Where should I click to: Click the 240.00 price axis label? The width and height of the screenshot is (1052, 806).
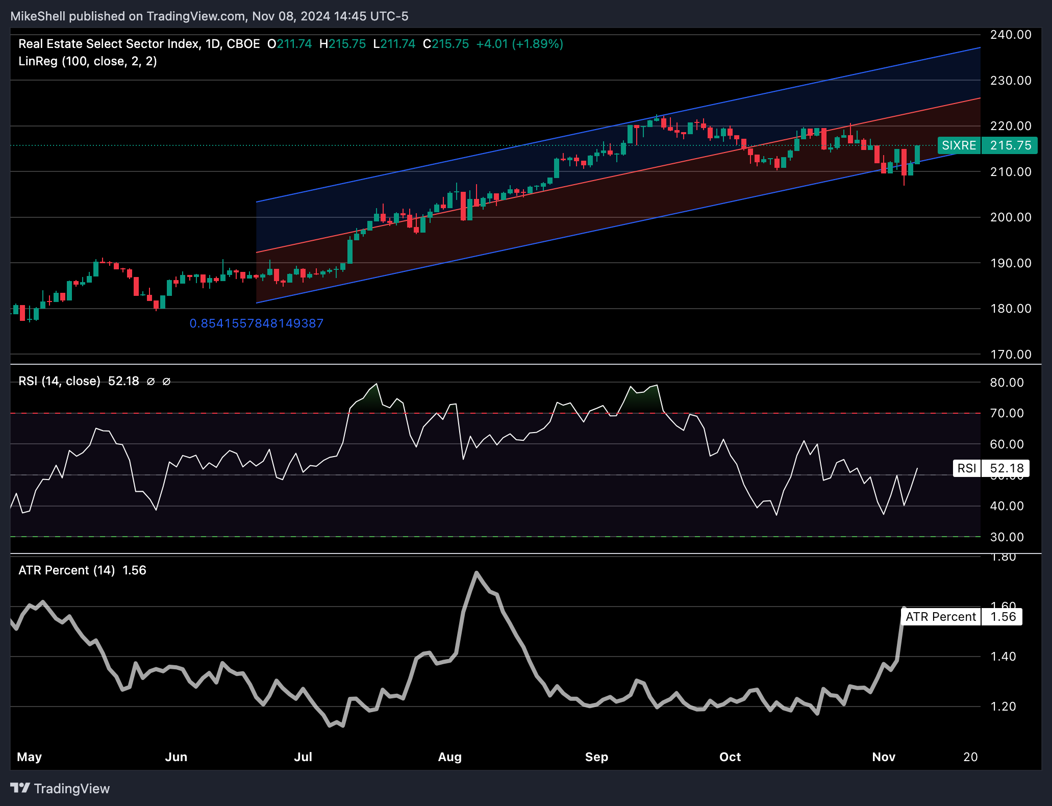pos(1010,35)
